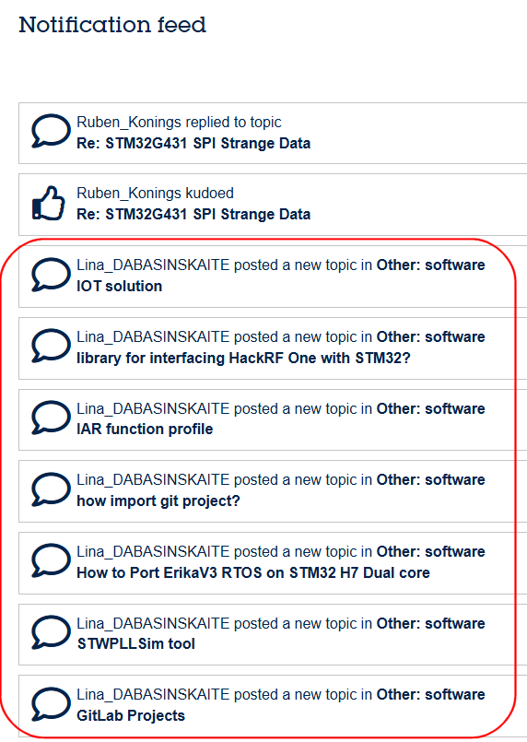This screenshot has height=742, width=527.
Task: Click Ruben_Konings username in kudoed notification
Action: point(129,193)
